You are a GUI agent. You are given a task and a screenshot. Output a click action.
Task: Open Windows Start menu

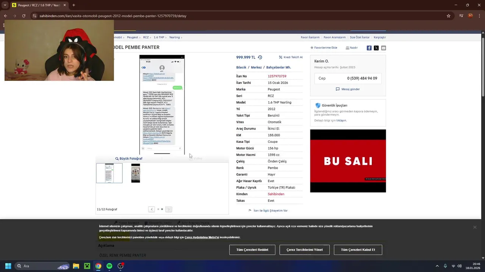[x=8, y=266]
